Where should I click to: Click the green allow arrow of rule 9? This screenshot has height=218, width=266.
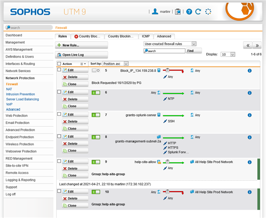pyautogui.click(x=173, y=162)
